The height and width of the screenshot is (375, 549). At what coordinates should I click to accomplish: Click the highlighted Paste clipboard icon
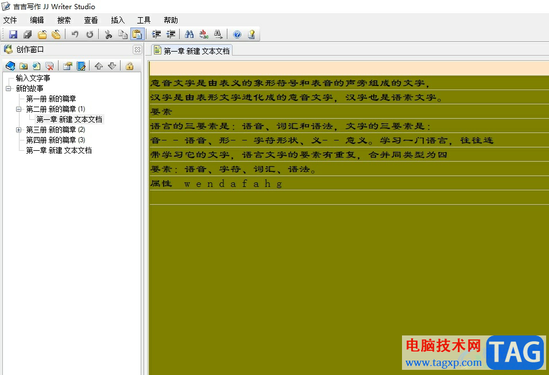pos(137,34)
